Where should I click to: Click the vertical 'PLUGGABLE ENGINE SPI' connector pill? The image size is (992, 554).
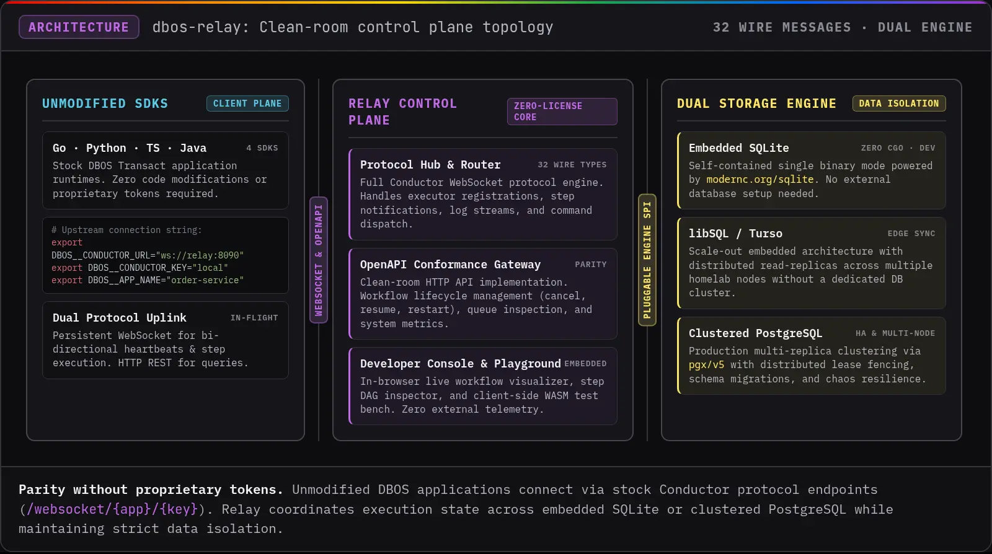click(x=647, y=260)
